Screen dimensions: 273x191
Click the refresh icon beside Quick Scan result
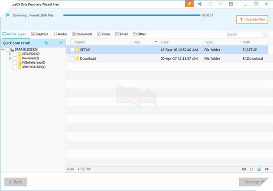[46, 43]
